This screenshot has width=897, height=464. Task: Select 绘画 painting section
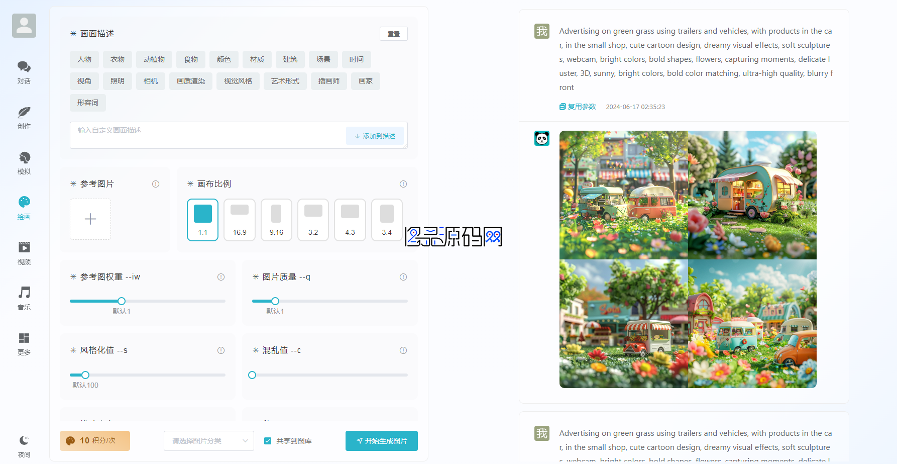(x=24, y=208)
